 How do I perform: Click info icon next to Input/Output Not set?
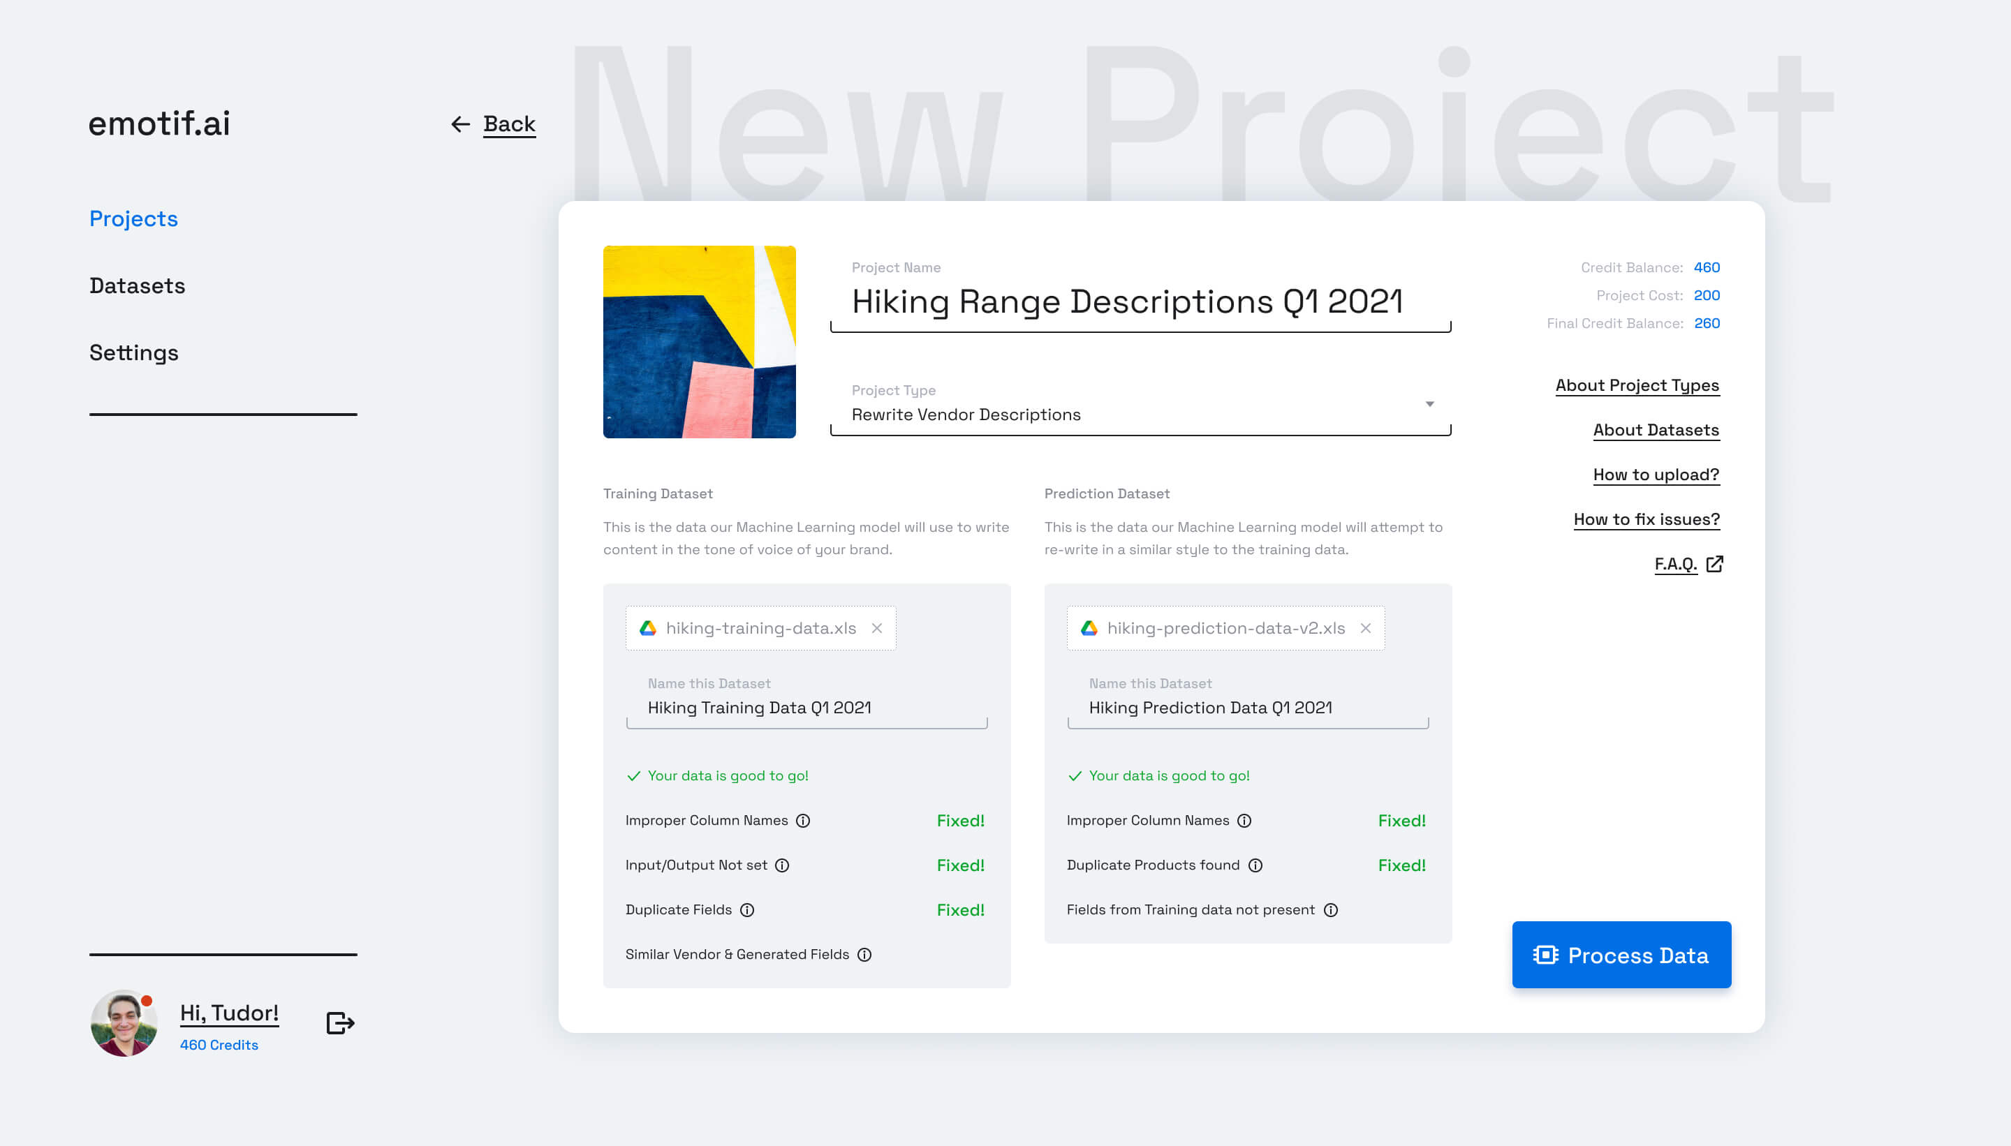782,865
